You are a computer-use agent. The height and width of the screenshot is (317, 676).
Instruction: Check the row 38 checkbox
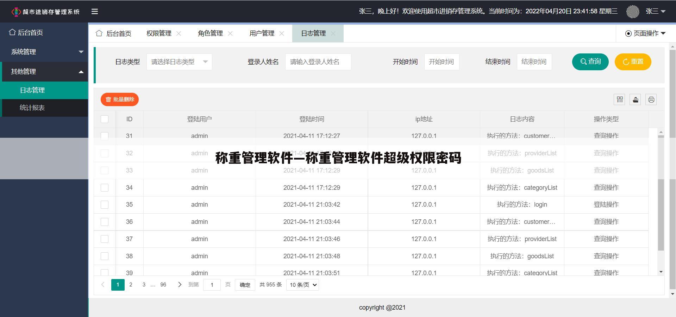pyautogui.click(x=105, y=256)
